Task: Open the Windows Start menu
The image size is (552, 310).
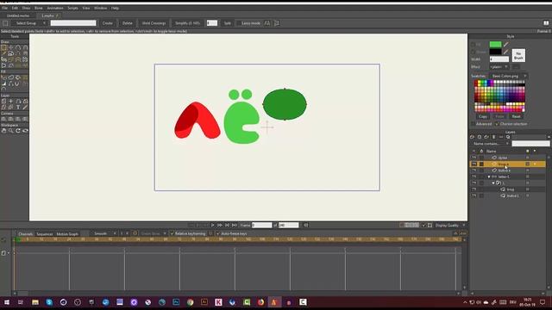Action: (7, 302)
